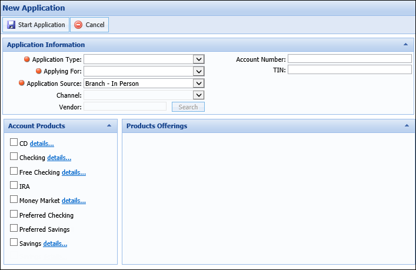
Task: Check the Preferred Checking checkbox
Action: pyautogui.click(x=14, y=214)
